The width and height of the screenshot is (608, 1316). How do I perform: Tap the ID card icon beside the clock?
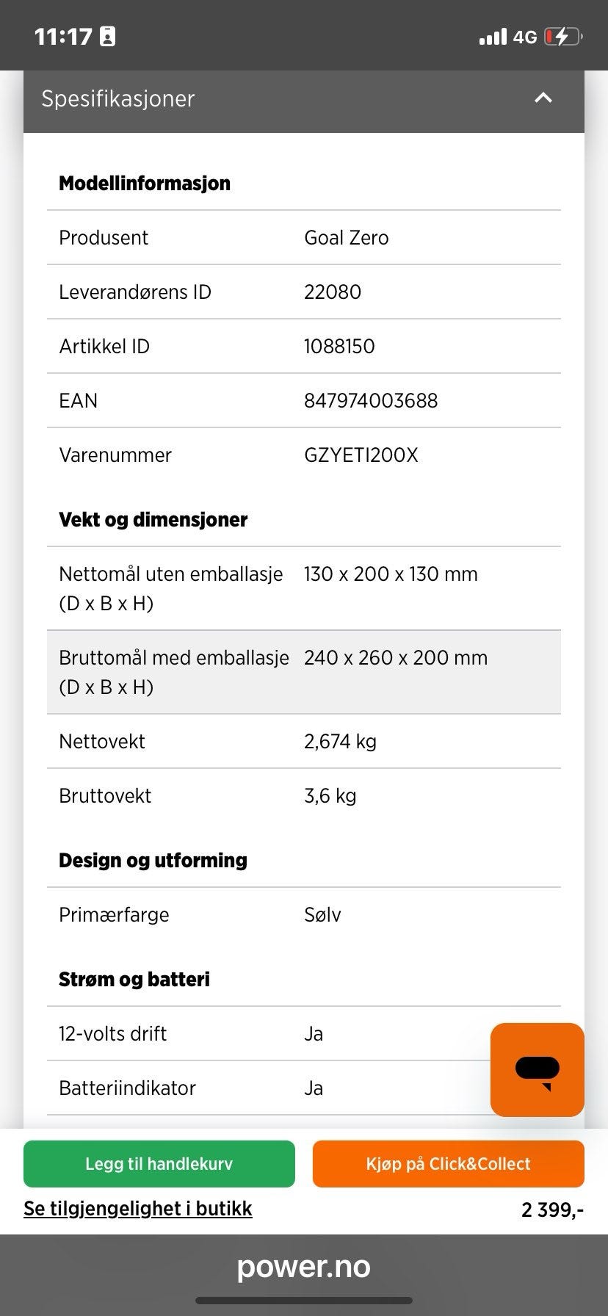(107, 36)
